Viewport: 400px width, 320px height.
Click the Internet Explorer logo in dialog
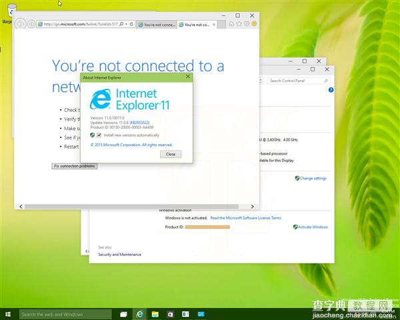tap(100, 99)
